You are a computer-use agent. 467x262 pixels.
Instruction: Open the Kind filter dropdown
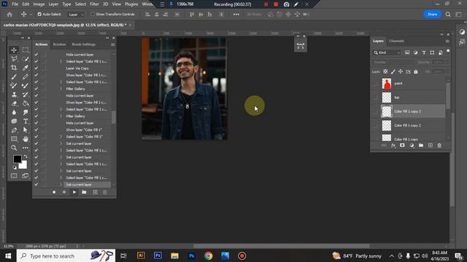[387, 52]
